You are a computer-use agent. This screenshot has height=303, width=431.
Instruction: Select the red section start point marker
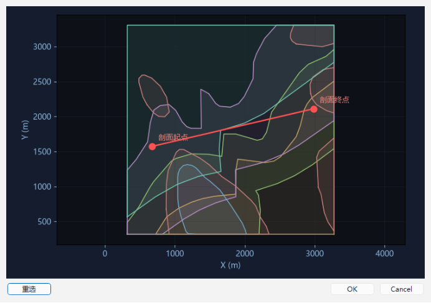pyautogui.click(x=152, y=147)
